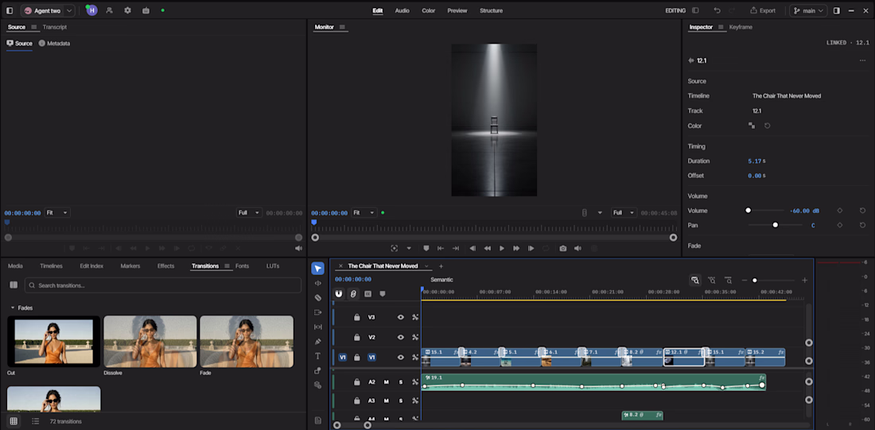Step back one frame in Monitor
The image size is (875, 430).
(x=472, y=248)
